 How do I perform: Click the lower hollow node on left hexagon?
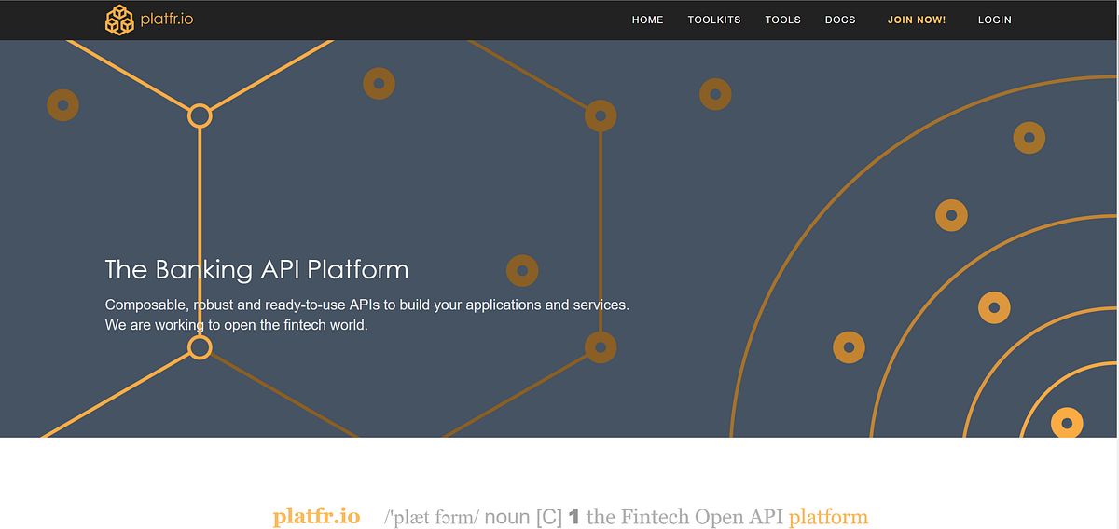(x=200, y=347)
